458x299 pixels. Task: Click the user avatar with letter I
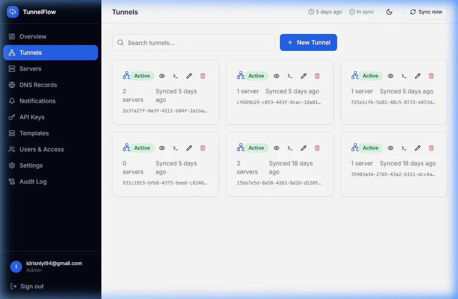pyautogui.click(x=16, y=267)
